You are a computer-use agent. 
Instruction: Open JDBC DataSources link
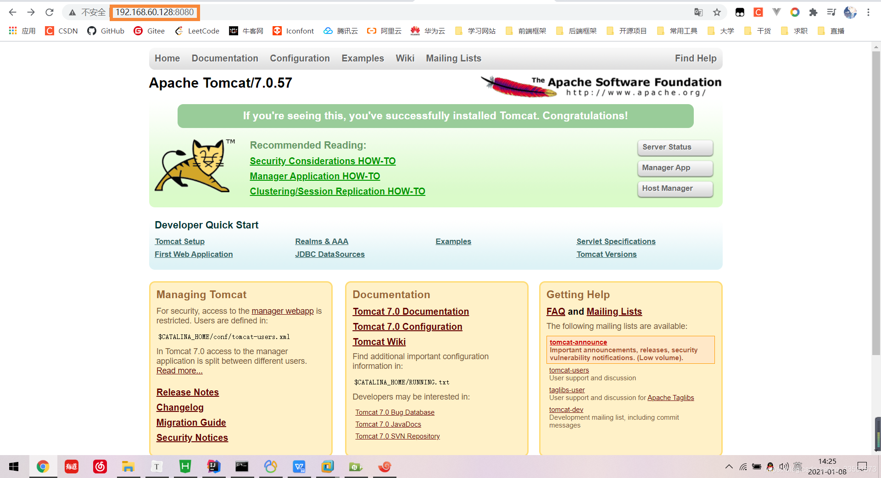click(329, 254)
